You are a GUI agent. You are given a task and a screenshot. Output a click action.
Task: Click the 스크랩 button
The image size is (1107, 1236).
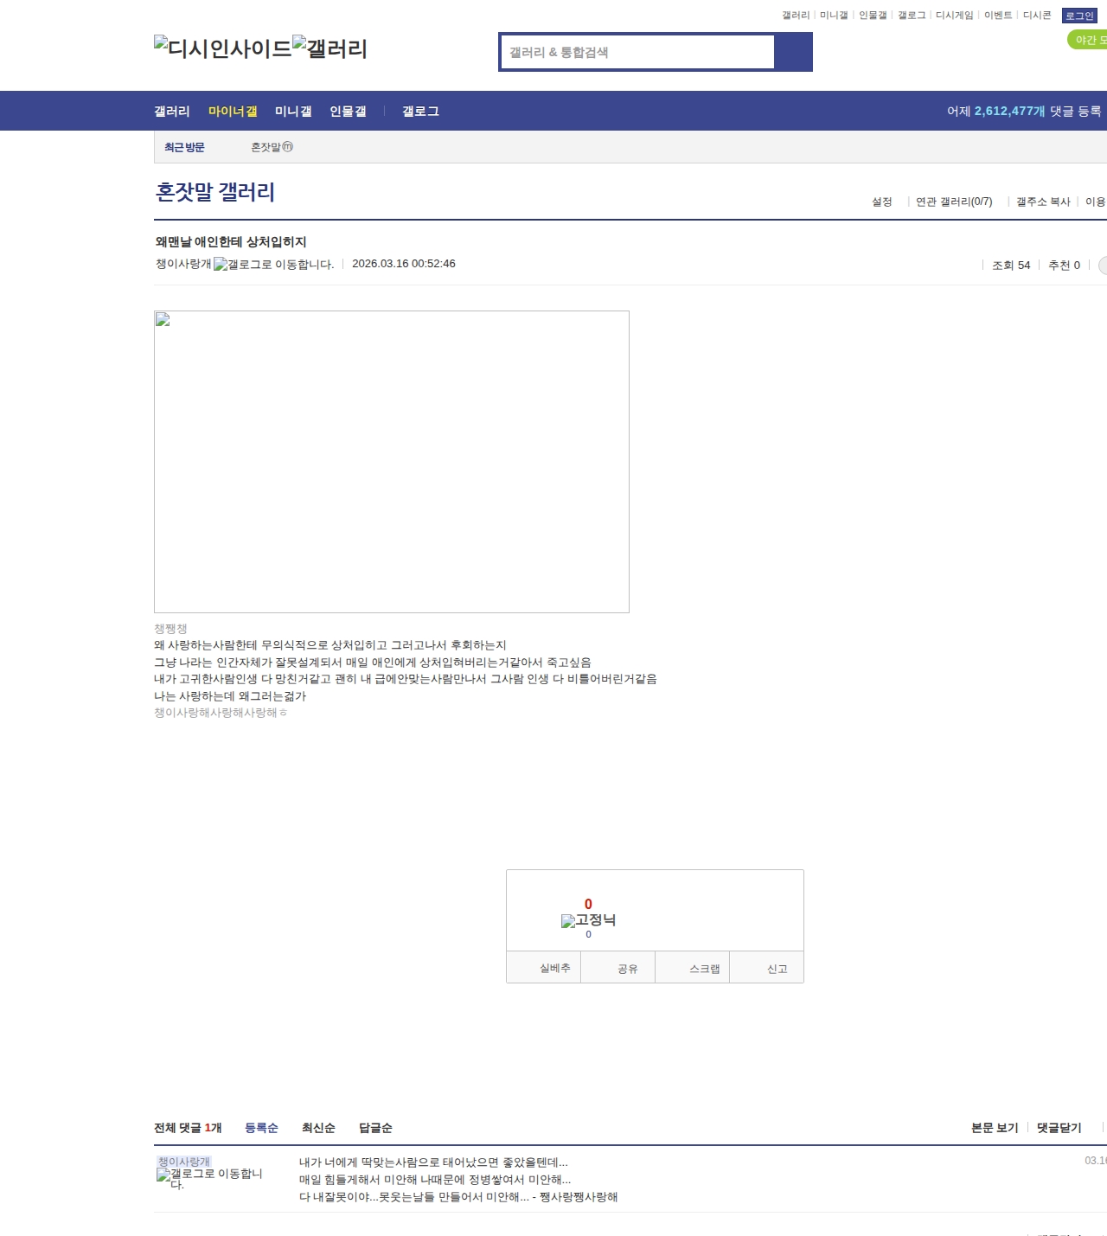click(693, 968)
